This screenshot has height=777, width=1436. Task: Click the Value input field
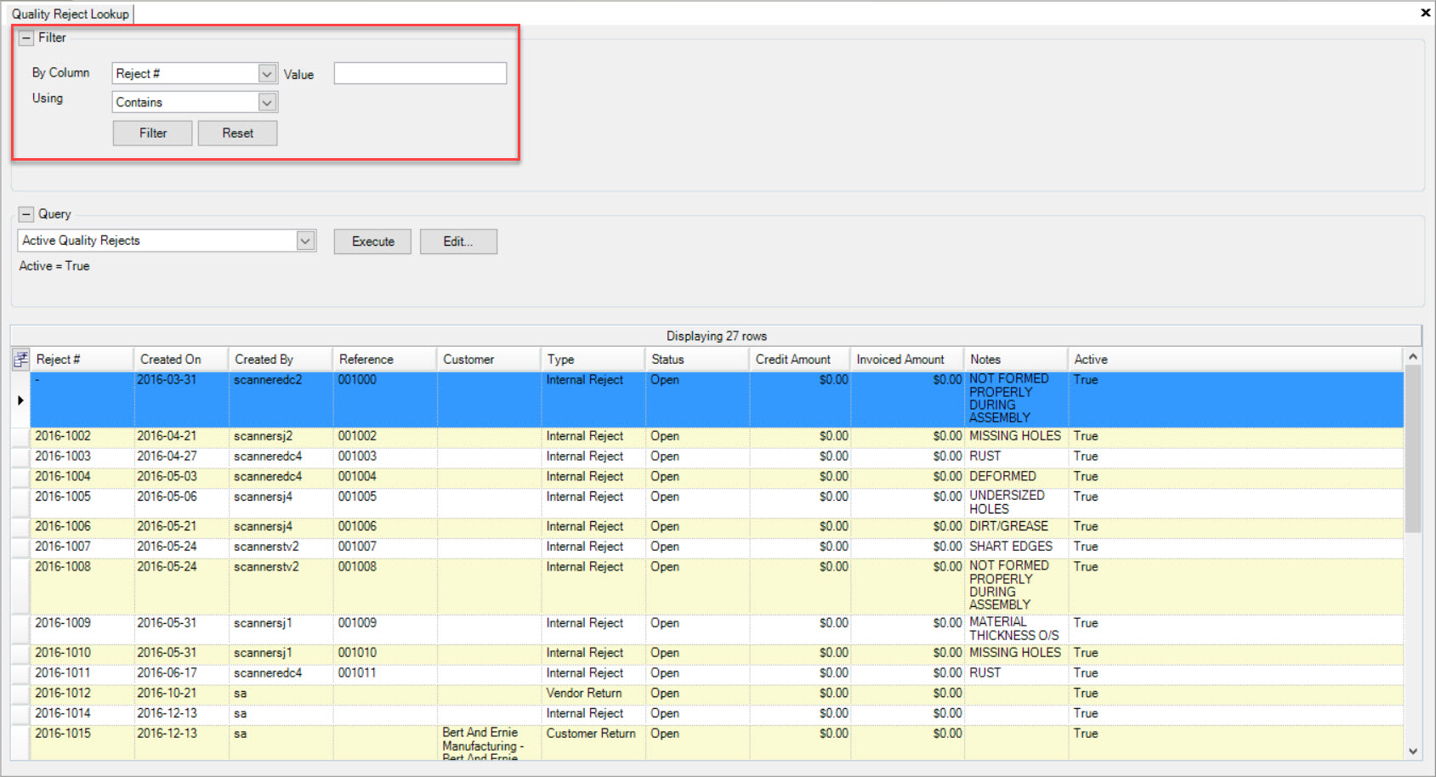420,73
